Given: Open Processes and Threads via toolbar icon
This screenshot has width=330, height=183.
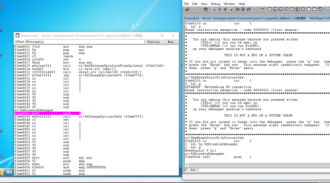Looking at the screenshot, I should tap(314, 9).
